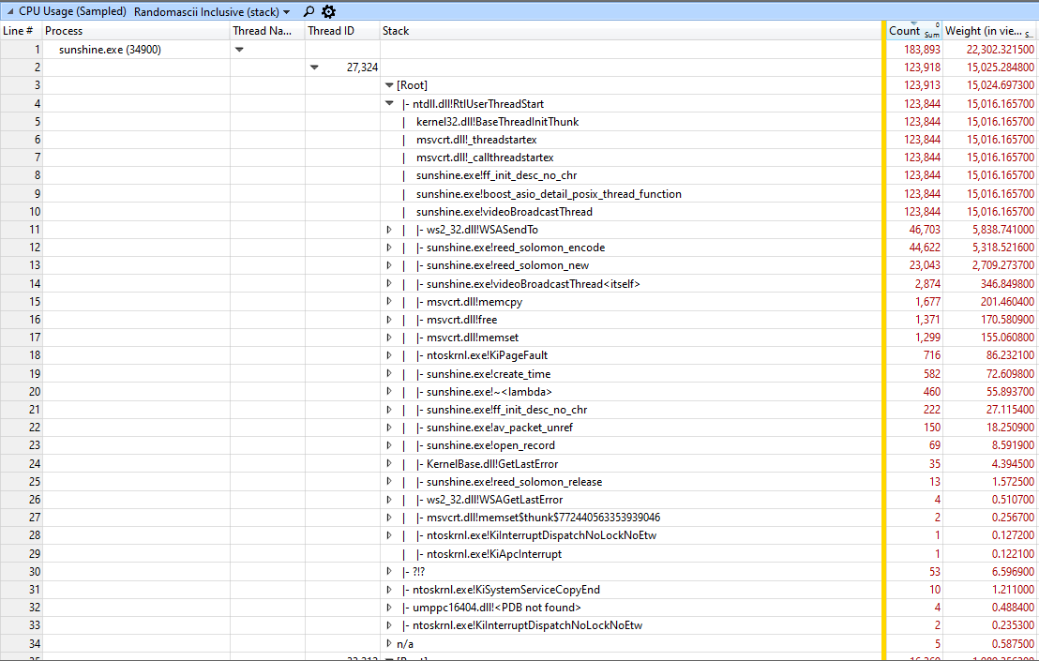The width and height of the screenshot is (1039, 661).
Task: Expand msvcrt.dll!memcpy node
Action: [389, 301]
